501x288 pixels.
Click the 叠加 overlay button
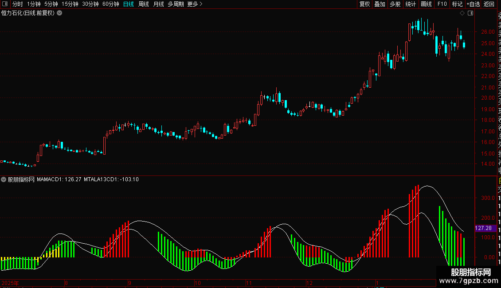(380, 4)
